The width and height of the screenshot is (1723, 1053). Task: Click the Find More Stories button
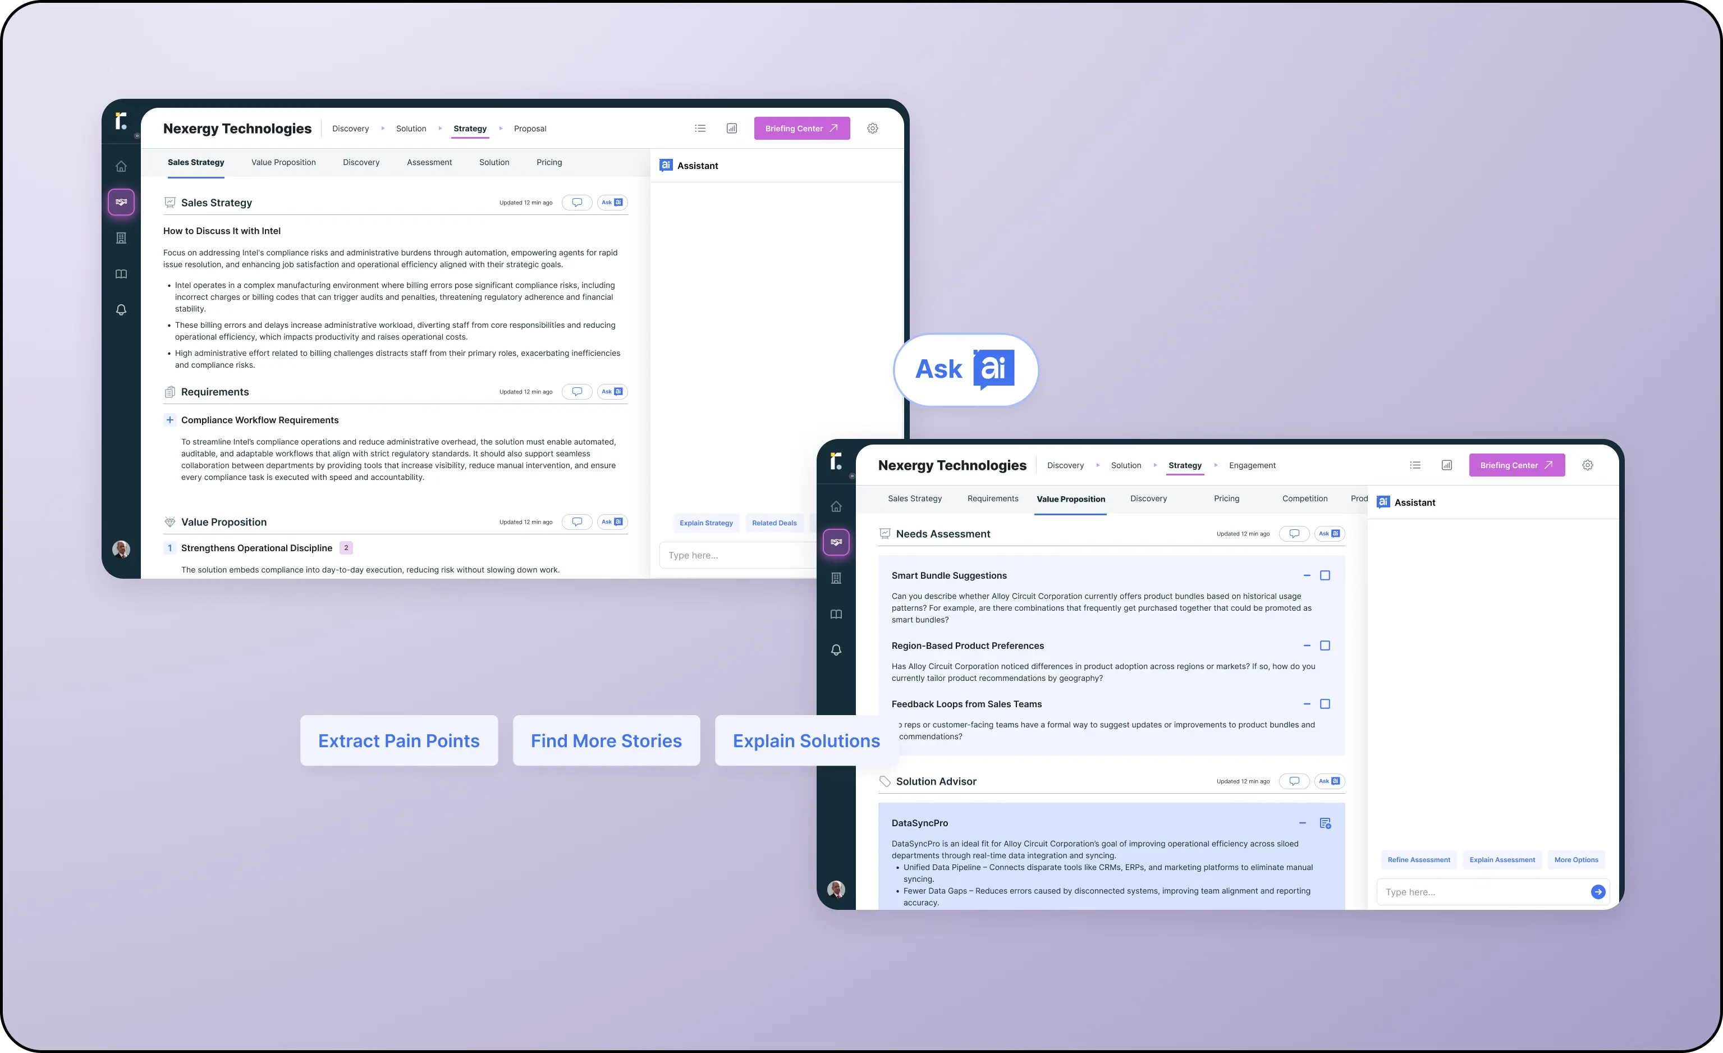point(606,740)
